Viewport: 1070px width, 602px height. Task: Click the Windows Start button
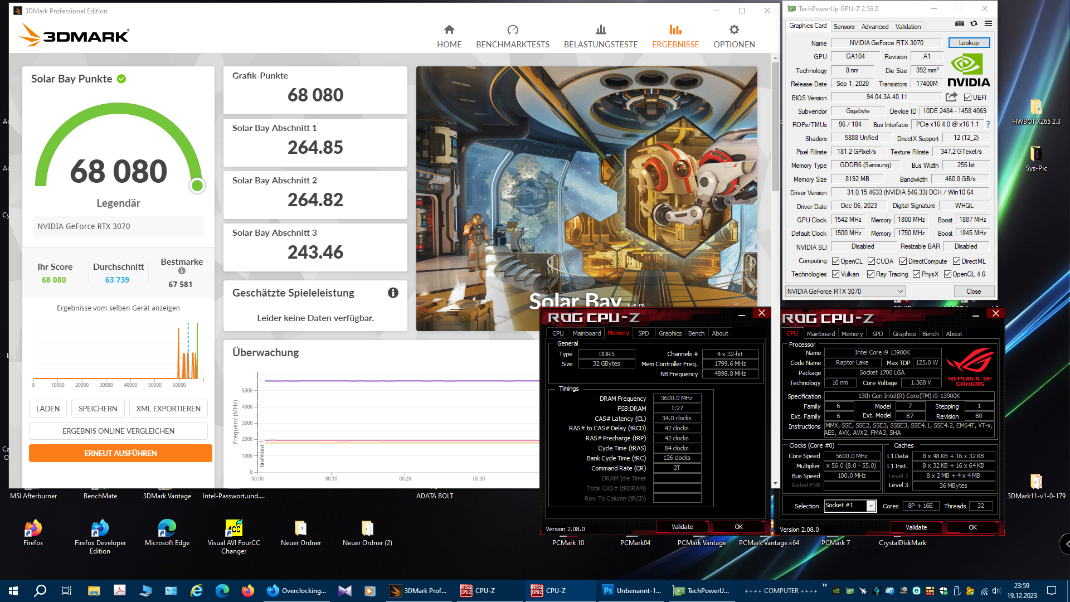point(13,591)
